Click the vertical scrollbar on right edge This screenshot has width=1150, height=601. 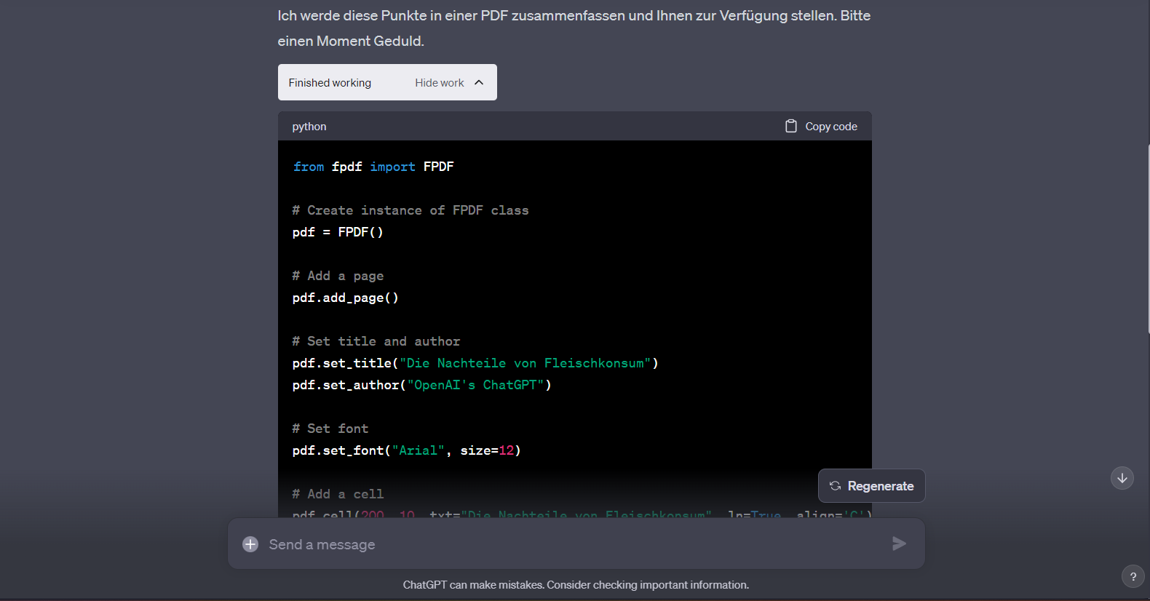(x=1148, y=240)
